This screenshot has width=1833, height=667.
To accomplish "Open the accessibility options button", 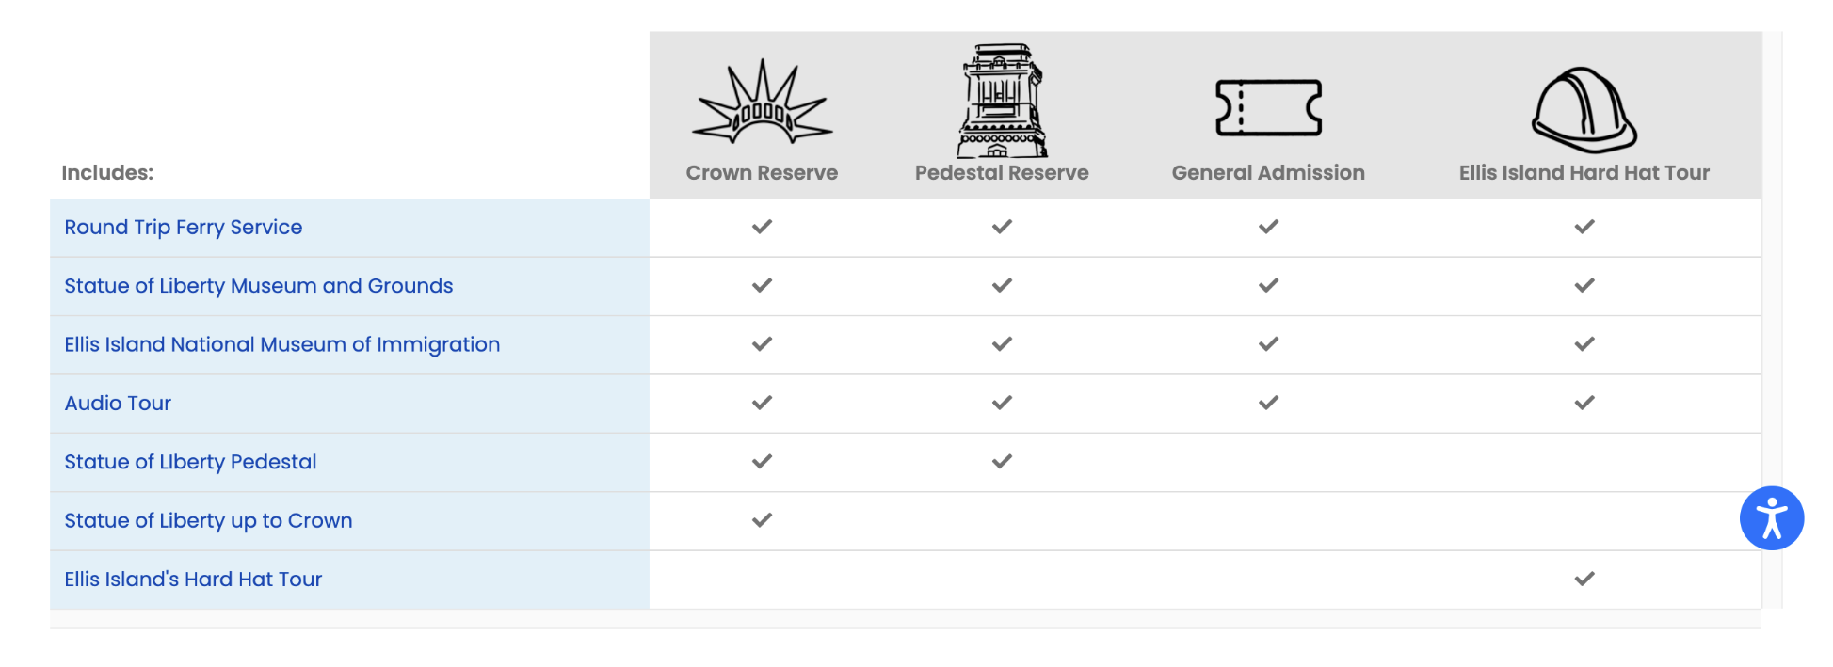I will point(1771,517).
